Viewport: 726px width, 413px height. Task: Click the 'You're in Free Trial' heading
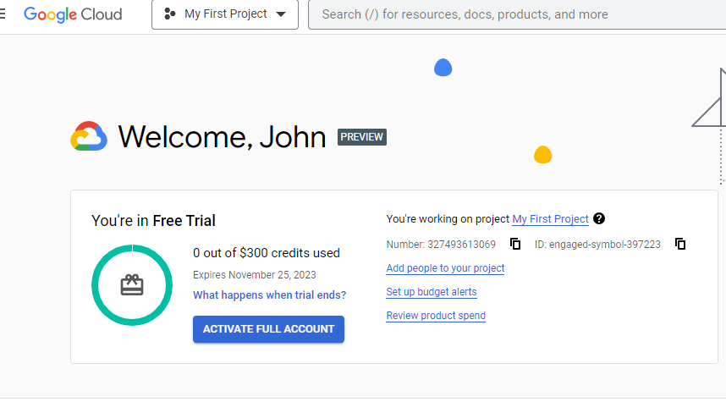153,221
